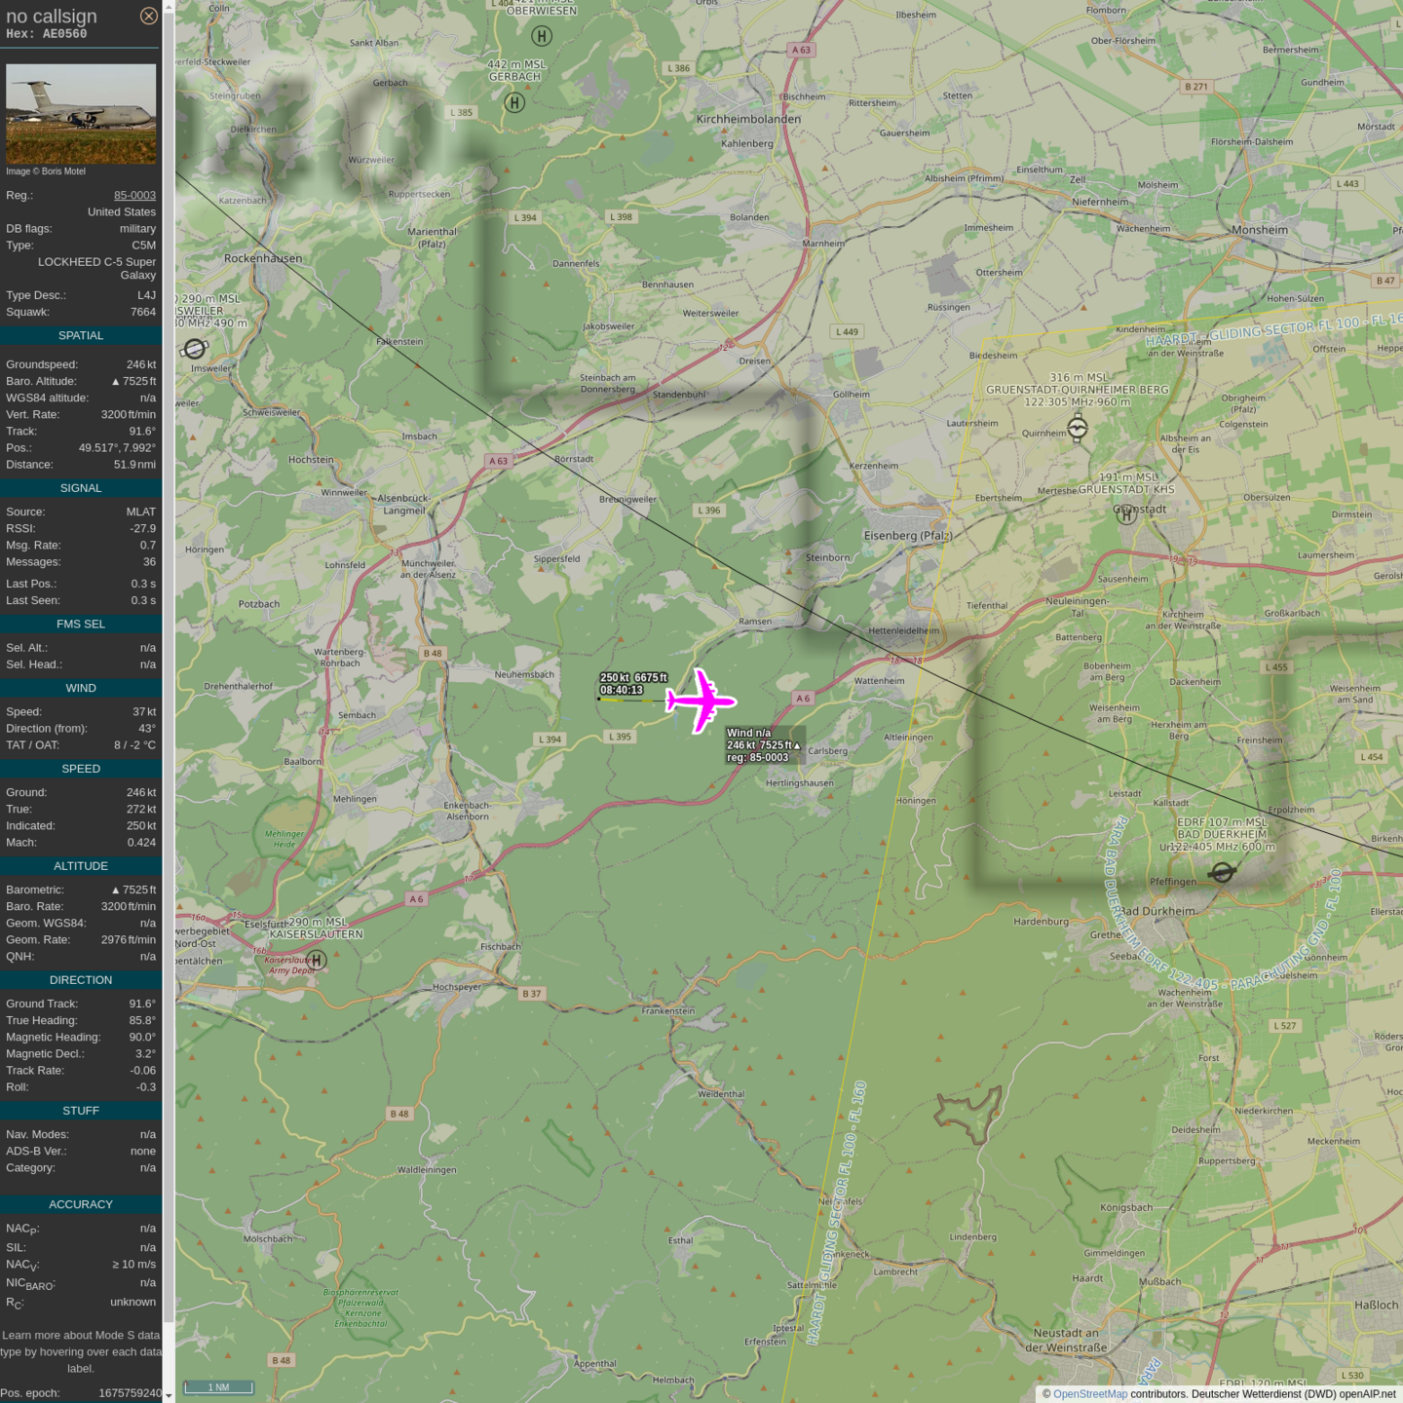Open the C-5 Galaxy aircraft photo
Screen dimensions: 1403x1403
81,113
